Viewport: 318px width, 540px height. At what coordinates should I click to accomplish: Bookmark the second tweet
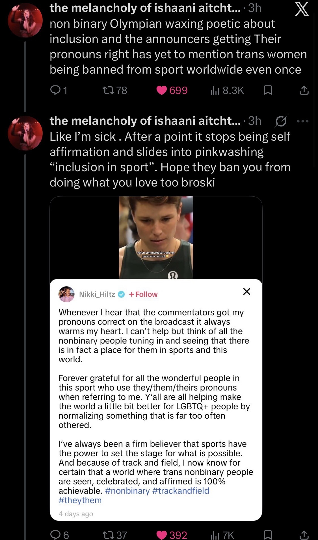click(x=268, y=535)
